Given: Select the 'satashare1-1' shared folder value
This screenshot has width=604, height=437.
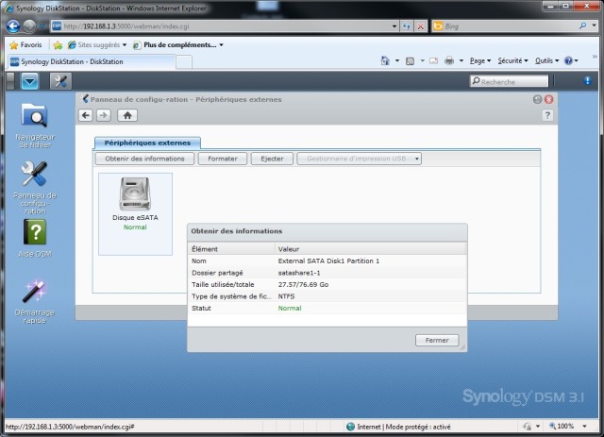Looking at the screenshot, I should [x=299, y=273].
